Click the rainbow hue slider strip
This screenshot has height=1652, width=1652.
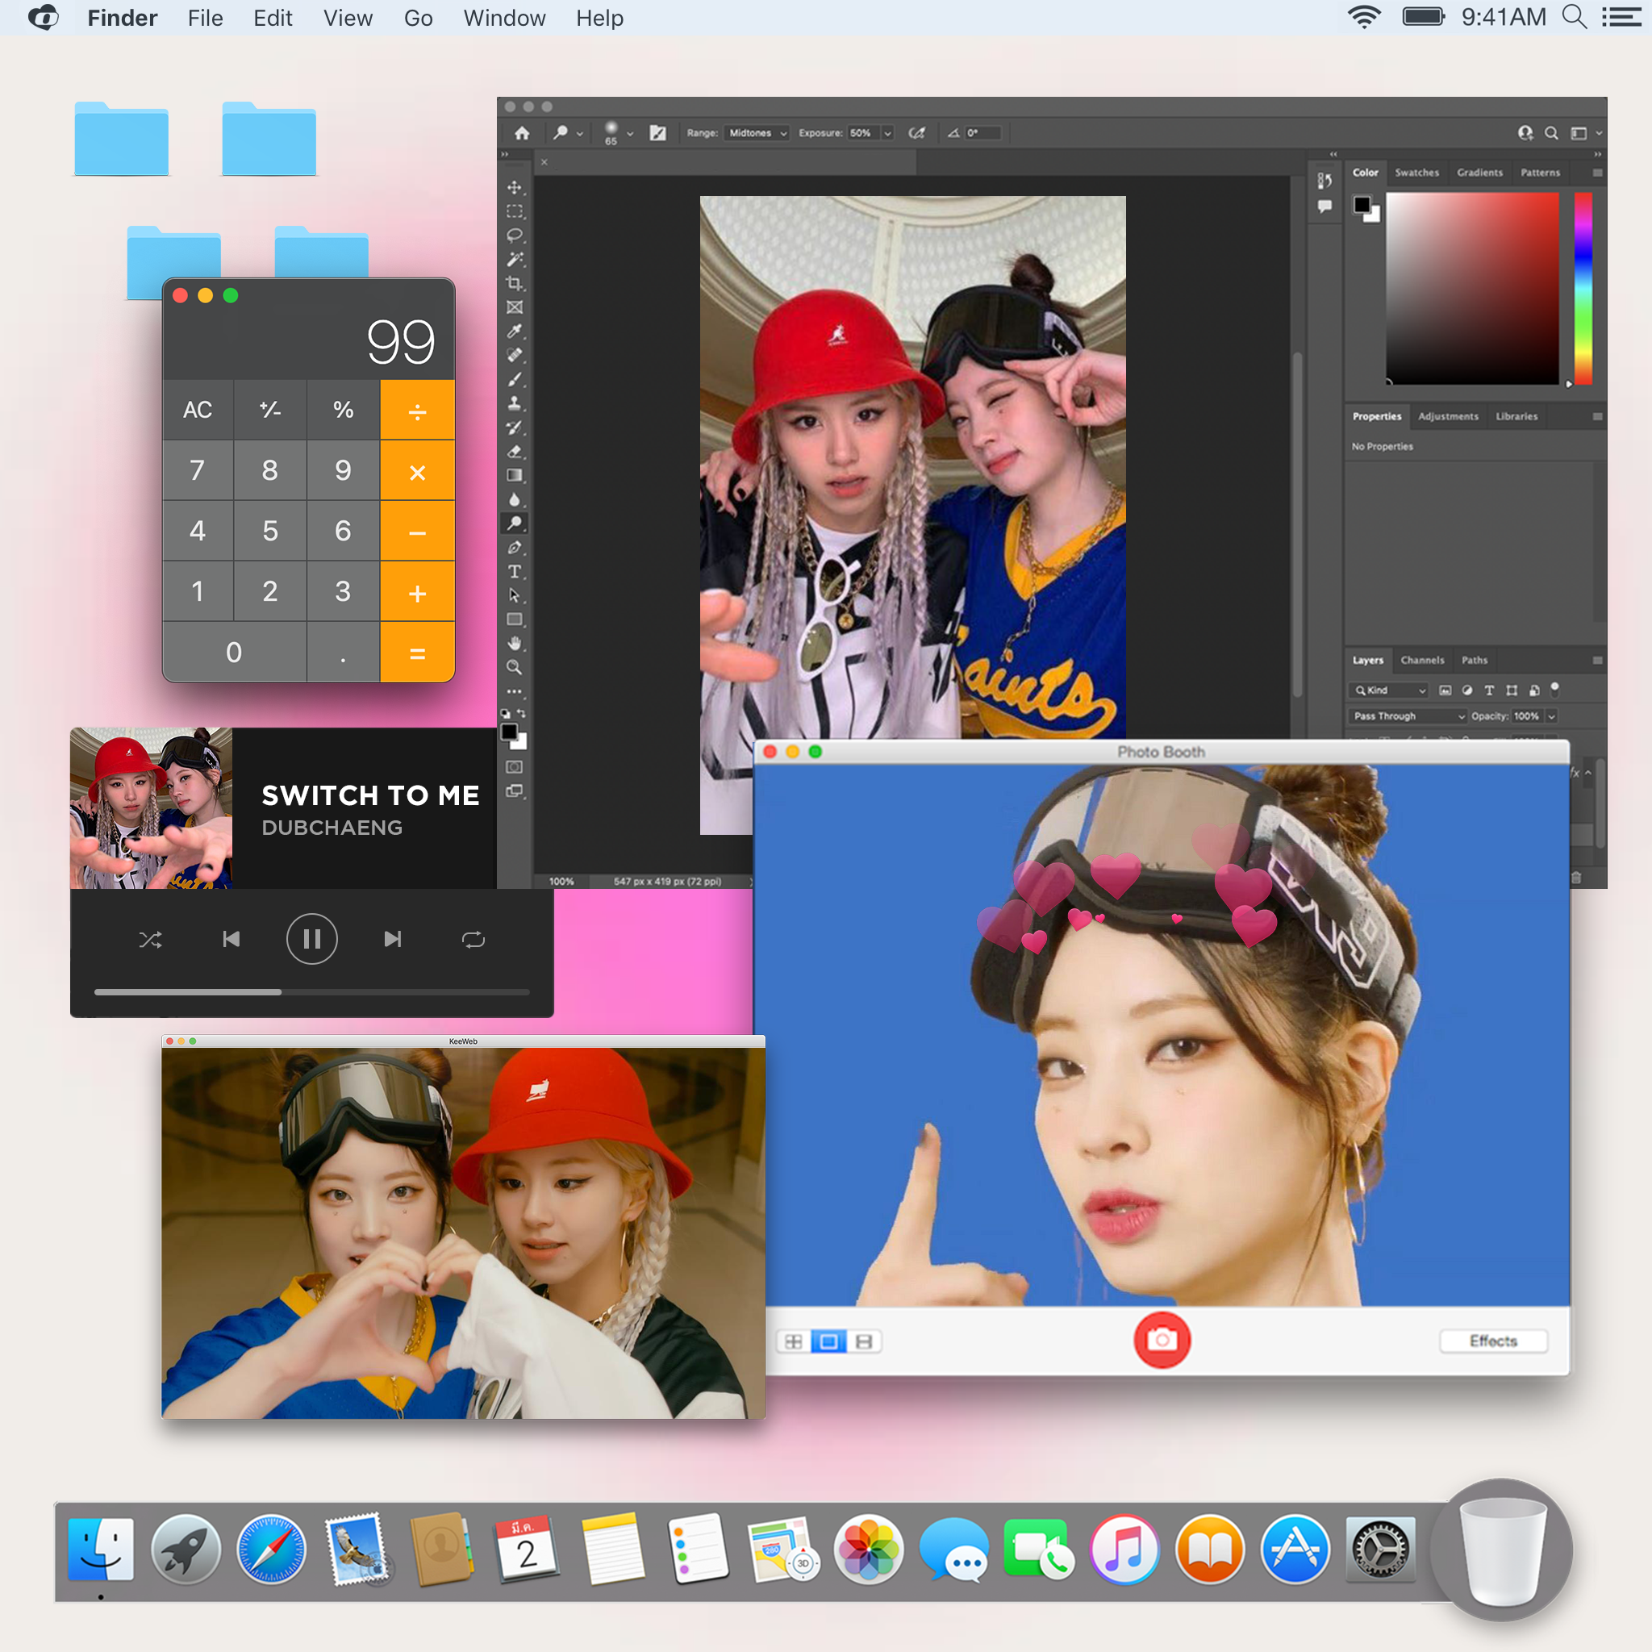tap(1583, 288)
